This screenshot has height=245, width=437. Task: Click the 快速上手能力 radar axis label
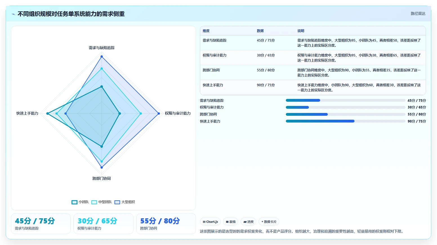click(27, 113)
